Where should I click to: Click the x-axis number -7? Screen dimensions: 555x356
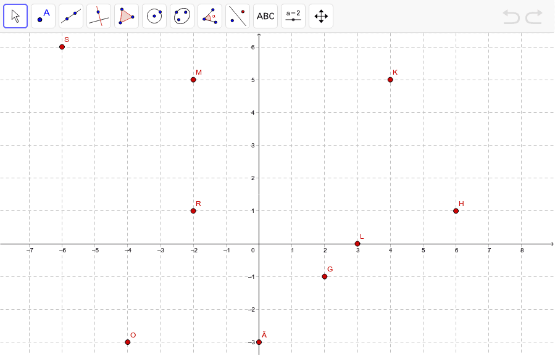30,250
